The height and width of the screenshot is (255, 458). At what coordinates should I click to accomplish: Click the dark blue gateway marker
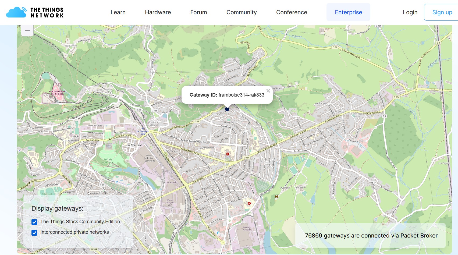(x=227, y=109)
